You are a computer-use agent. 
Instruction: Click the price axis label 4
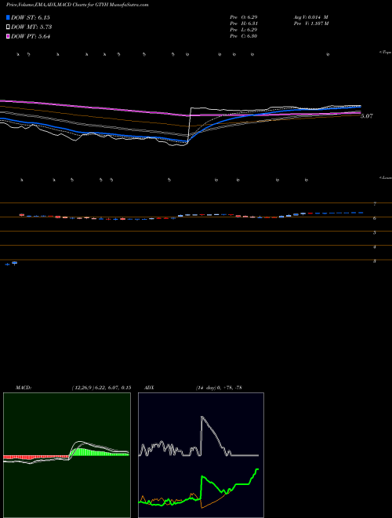375,246
